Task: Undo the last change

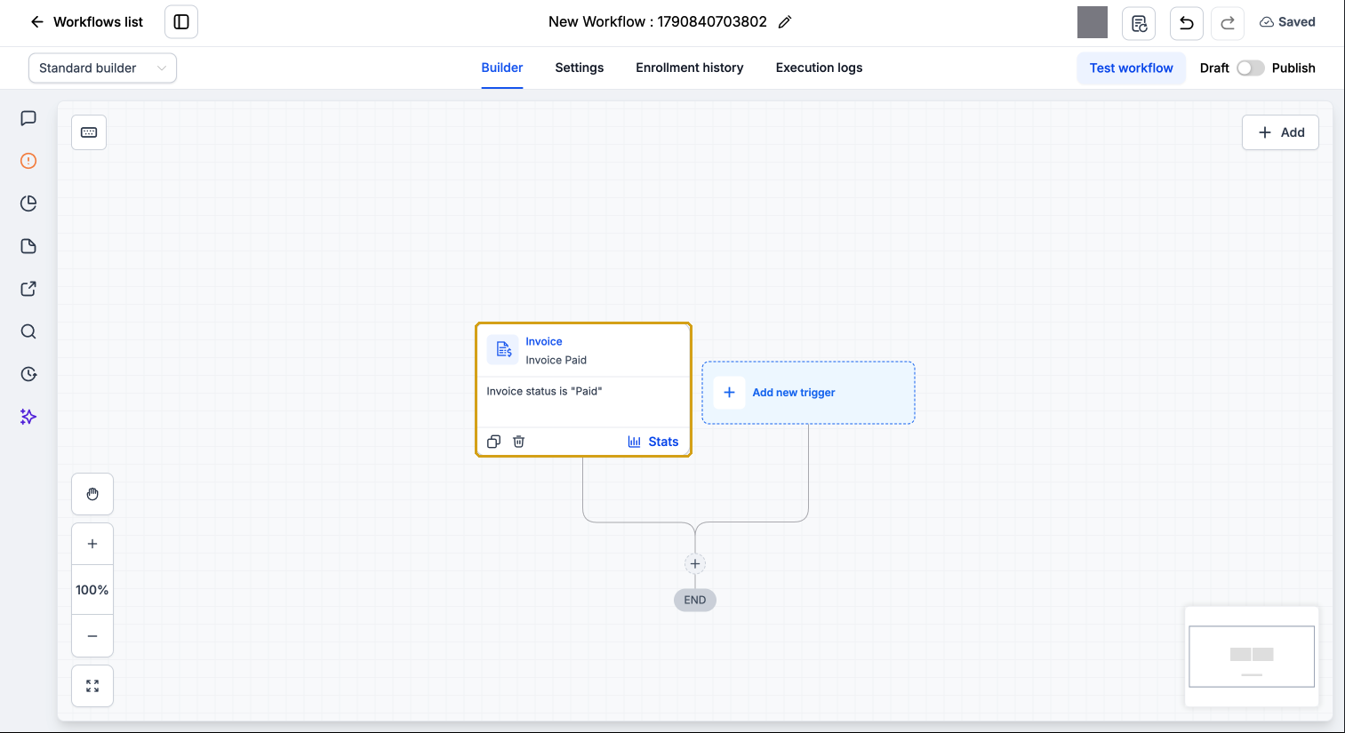Action: pyautogui.click(x=1187, y=23)
